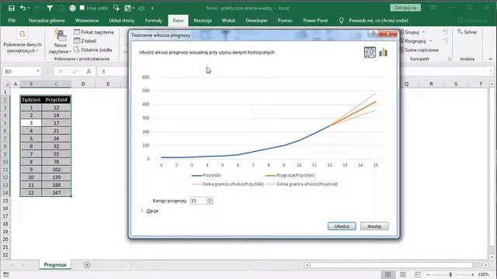Switch to Page Layout view icon
This screenshot has width=497, height=279.
coord(403,274)
